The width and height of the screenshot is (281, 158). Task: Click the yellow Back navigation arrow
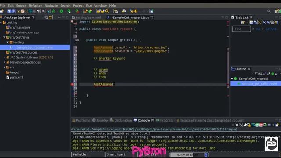coord(136,11)
